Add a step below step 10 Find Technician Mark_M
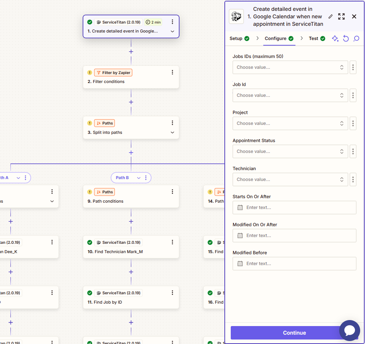Screen dimensions: 365x344 pos(131,272)
